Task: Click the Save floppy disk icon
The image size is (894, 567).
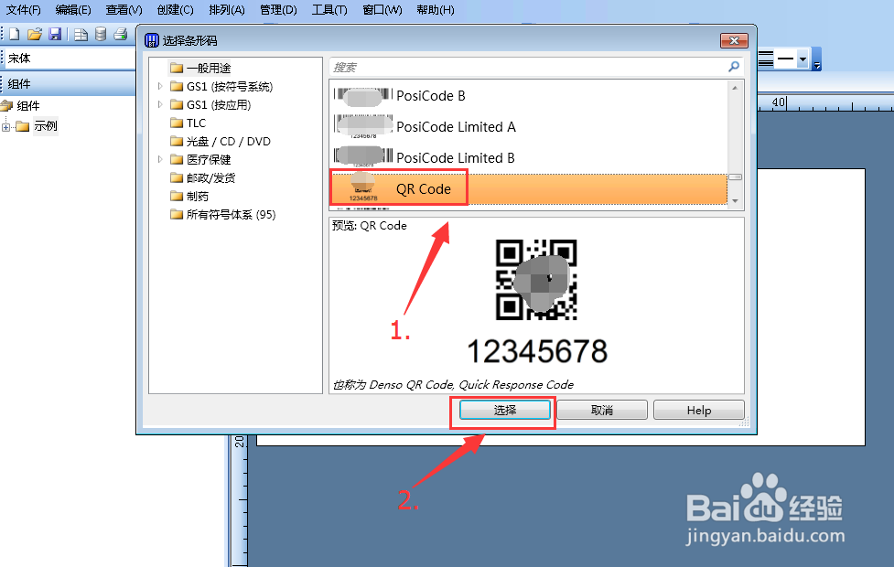Action: (x=55, y=34)
